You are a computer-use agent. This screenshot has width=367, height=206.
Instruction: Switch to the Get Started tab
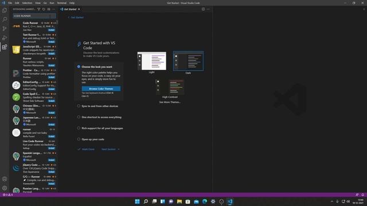click(70, 9)
